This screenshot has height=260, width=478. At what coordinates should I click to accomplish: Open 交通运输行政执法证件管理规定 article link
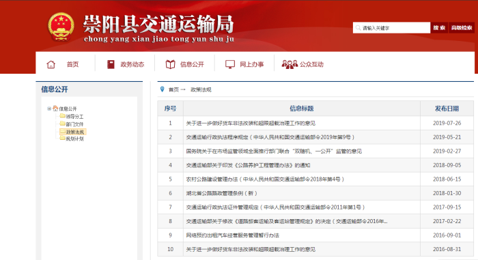point(275,207)
